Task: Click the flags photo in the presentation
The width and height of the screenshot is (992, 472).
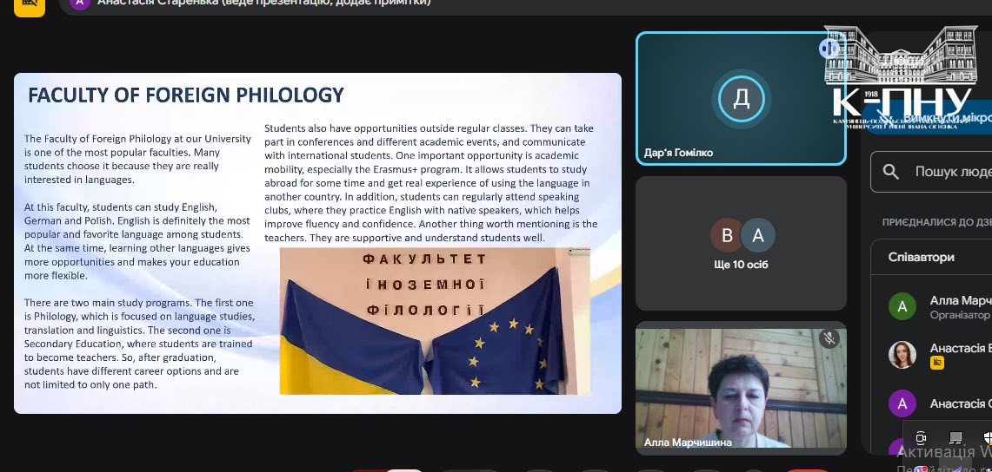Action: tap(434, 321)
